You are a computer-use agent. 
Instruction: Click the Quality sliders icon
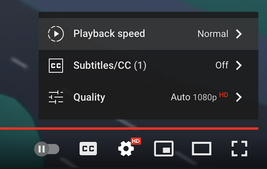pos(56,97)
